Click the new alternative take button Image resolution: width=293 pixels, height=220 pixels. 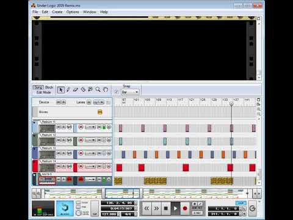200,204
